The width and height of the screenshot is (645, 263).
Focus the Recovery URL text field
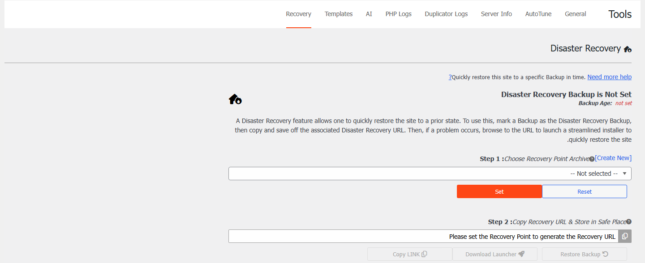(x=423, y=236)
